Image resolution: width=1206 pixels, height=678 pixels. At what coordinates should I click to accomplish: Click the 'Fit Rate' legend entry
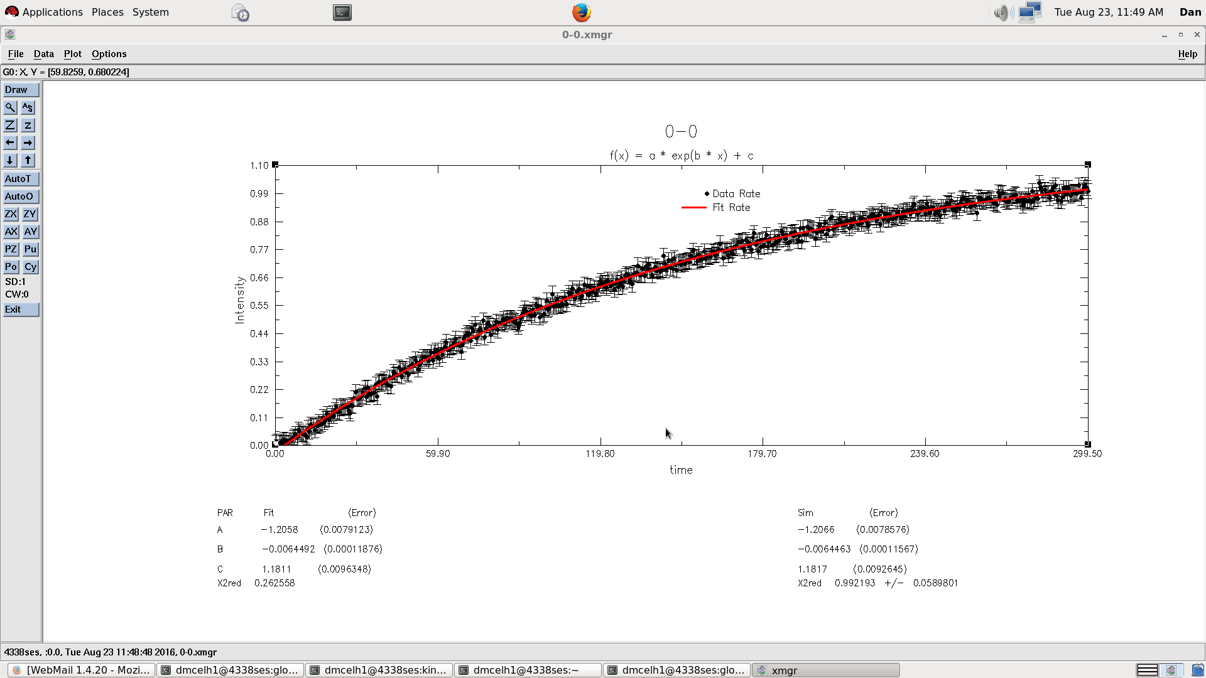pos(717,208)
